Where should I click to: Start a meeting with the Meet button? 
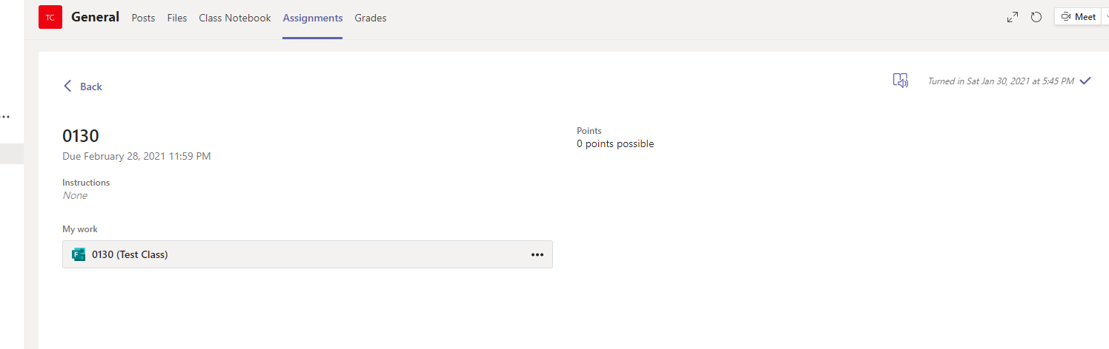[1079, 17]
